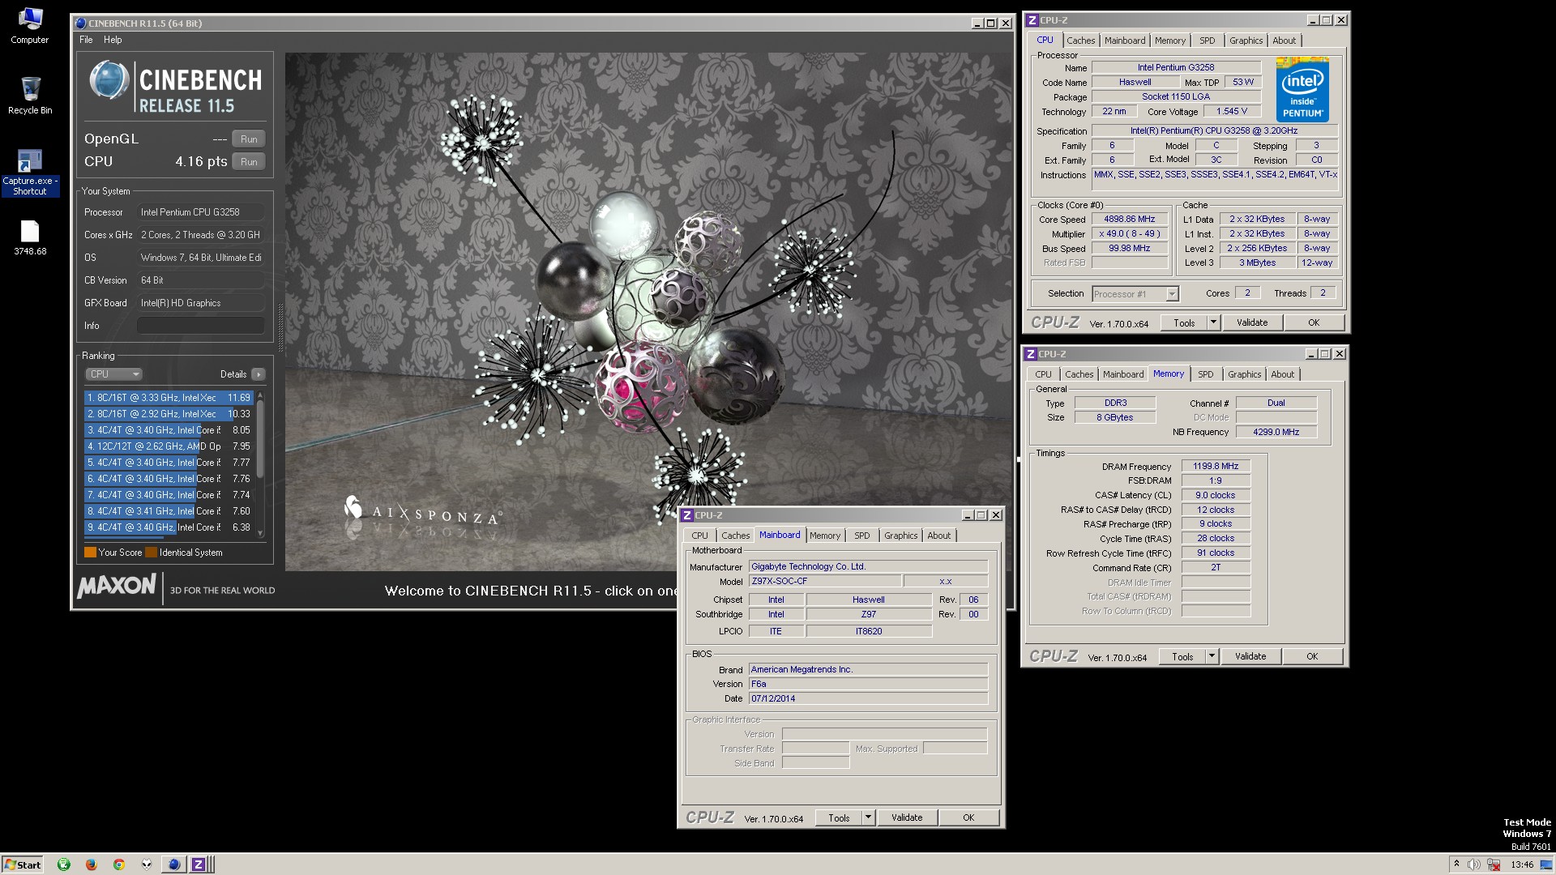Switch to the CPU-Z taskbar button
The width and height of the screenshot is (1556, 875).
pyautogui.click(x=199, y=864)
